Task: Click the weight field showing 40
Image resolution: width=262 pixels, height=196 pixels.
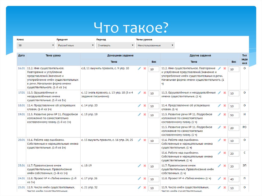Action: click(234, 179)
